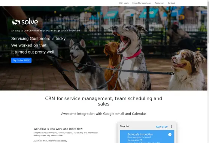This screenshot has width=209, height=143.
Task: Click the small arrow next to Features
Action: 164,3
